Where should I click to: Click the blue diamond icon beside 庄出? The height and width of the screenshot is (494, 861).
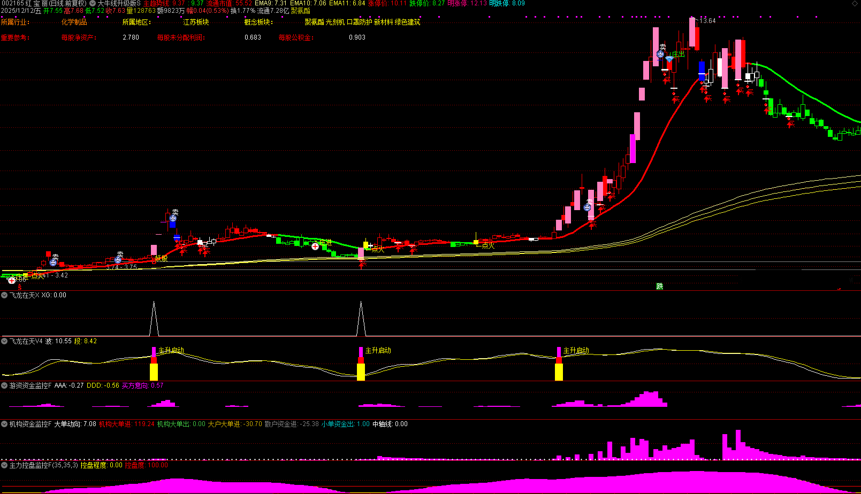pos(669,59)
